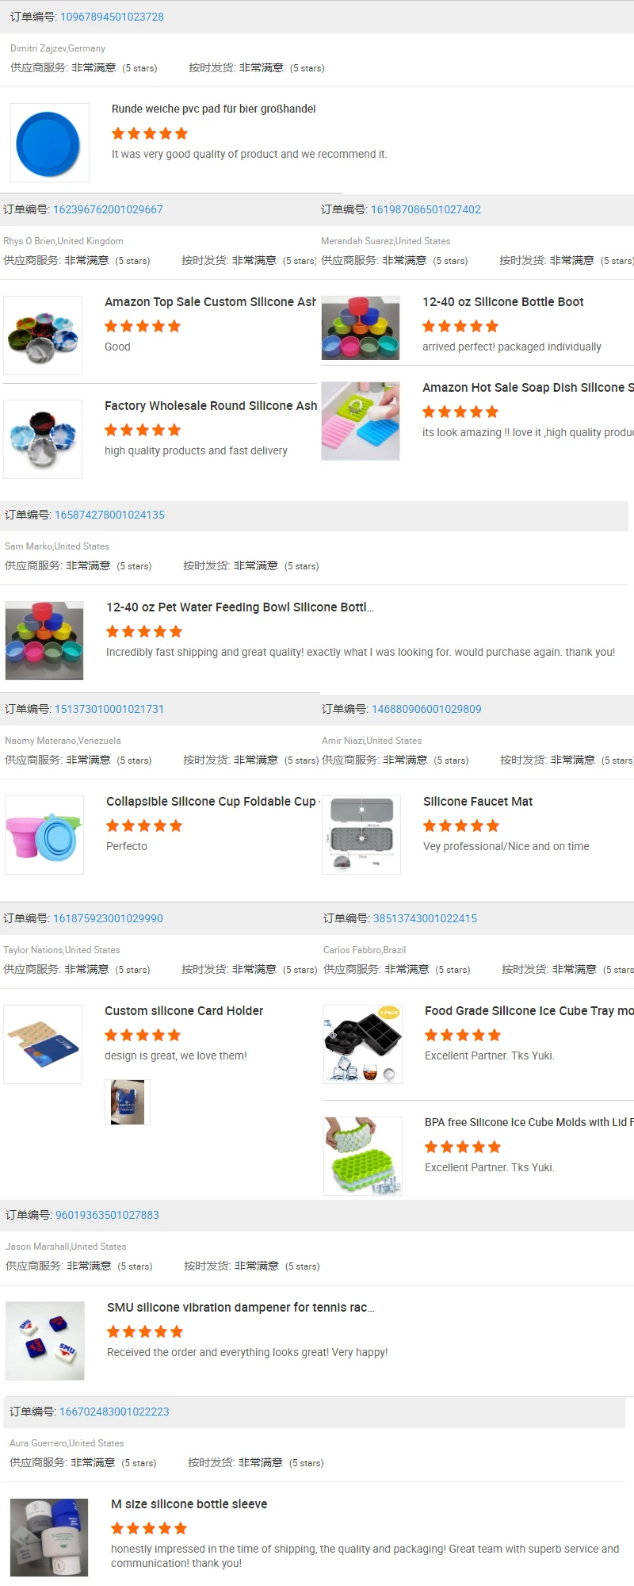Click the Silicone Faucet Mat product image
Image resolution: width=634 pixels, height=1586 pixels.
(x=361, y=835)
